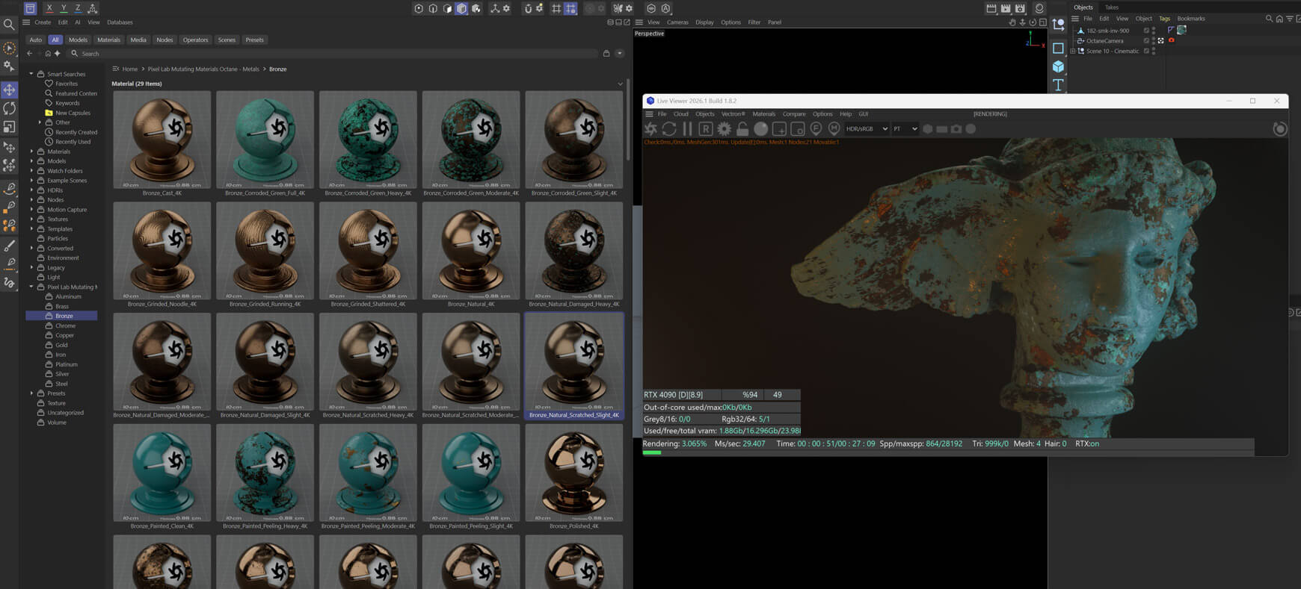Click Pixel Lab Mutating Materials breadcrumb
This screenshot has width=1301, height=589.
tap(203, 69)
